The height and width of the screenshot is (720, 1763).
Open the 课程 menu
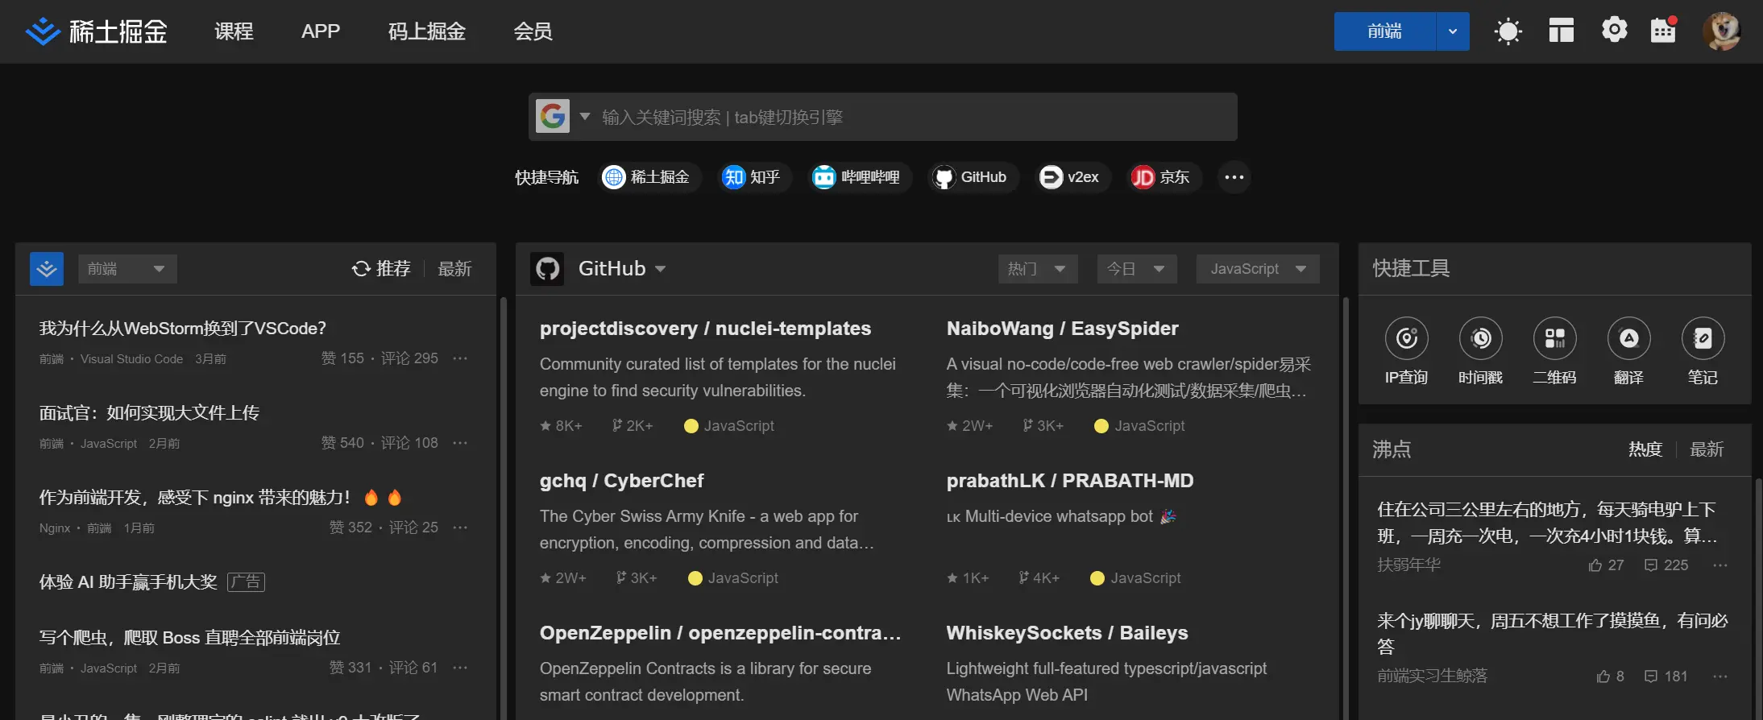click(234, 31)
